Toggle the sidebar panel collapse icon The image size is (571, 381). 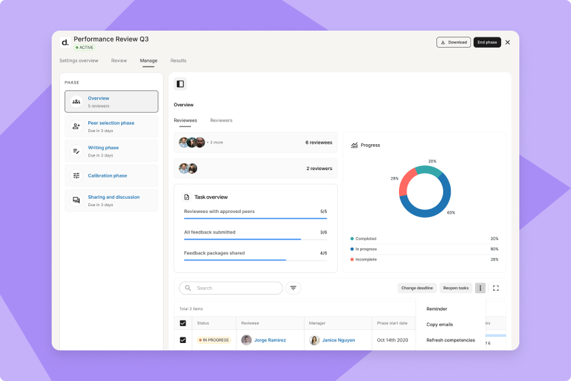[180, 84]
